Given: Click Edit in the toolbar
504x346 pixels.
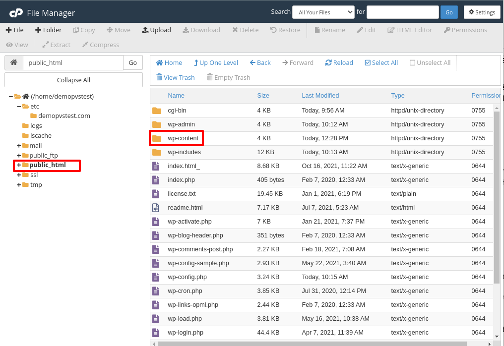Looking at the screenshot, I should (367, 30).
